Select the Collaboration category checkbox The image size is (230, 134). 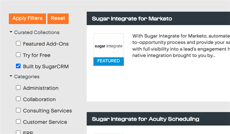[18, 99]
